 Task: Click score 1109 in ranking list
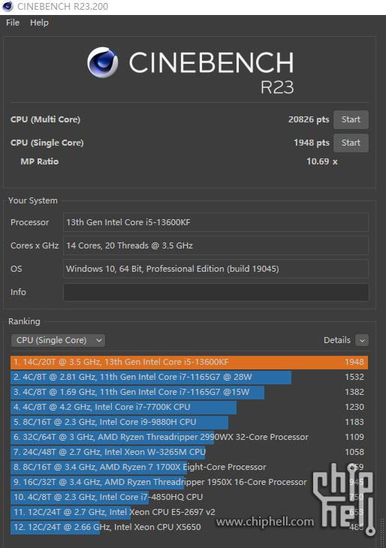click(354, 437)
